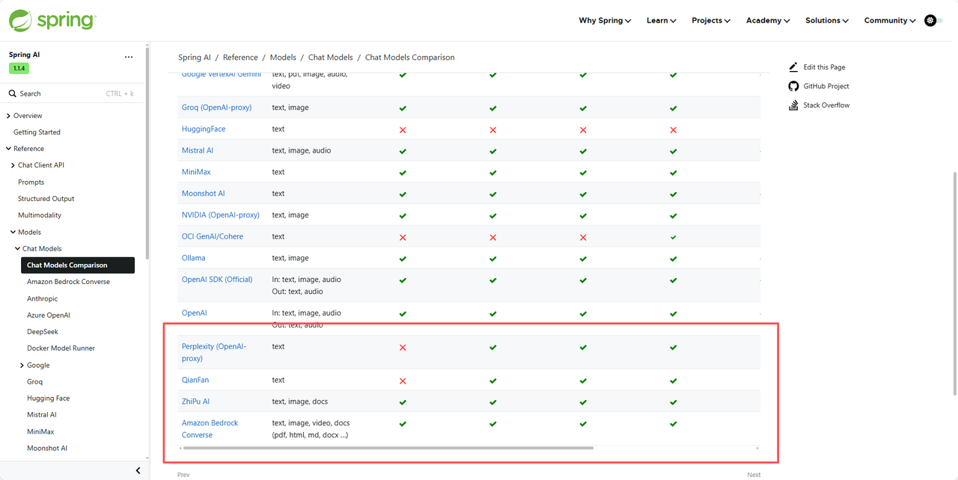Click the Prev page link

coord(183,475)
